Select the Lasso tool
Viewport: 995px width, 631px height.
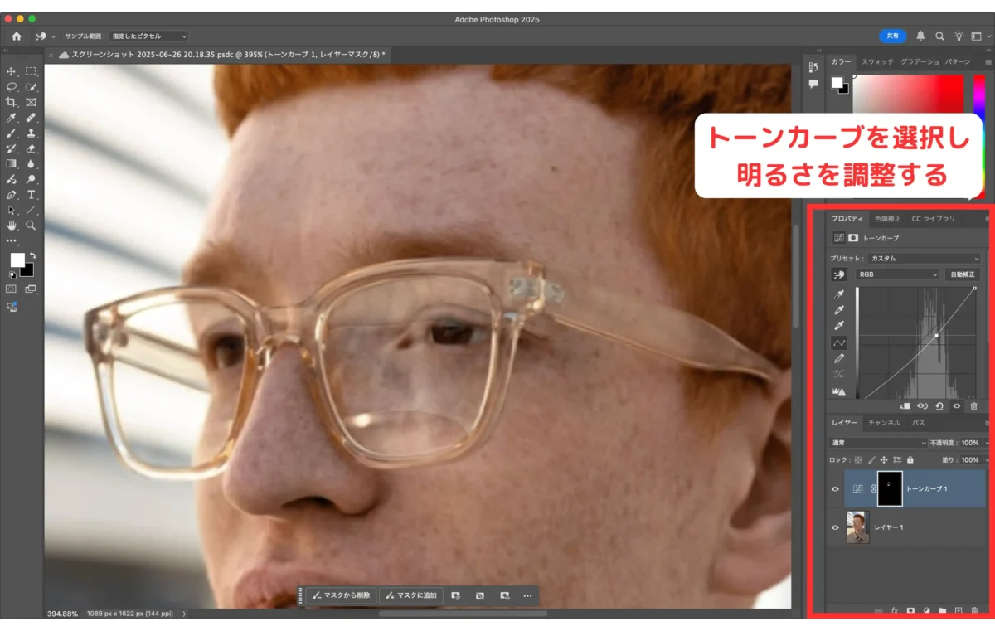tap(12, 86)
